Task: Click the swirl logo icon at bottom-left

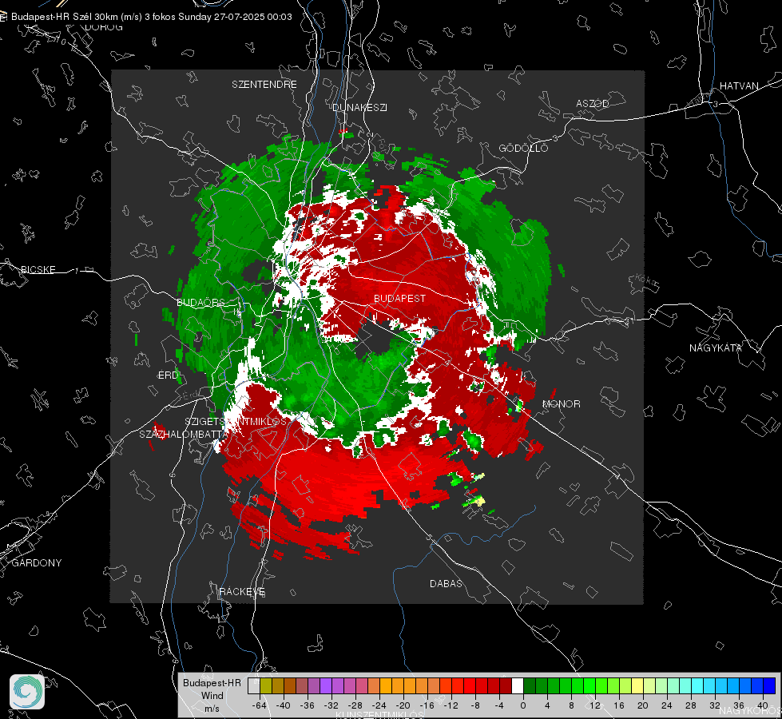Action: click(27, 692)
